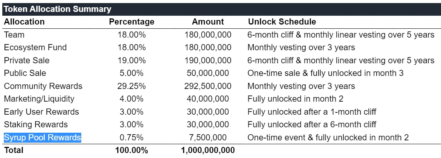The height and width of the screenshot is (158, 441).
Task: Click the Percentage column header
Action: (x=132, y=22)
